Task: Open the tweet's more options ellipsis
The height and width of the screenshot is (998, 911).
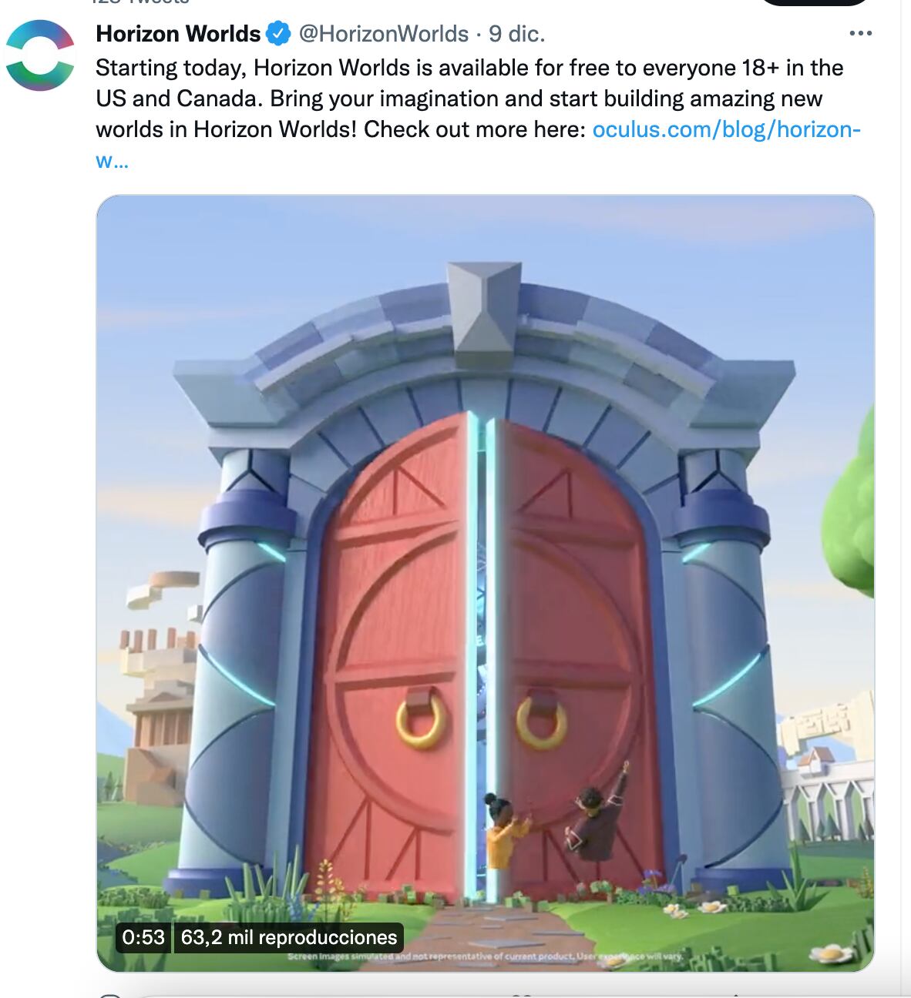Action: 860,33
